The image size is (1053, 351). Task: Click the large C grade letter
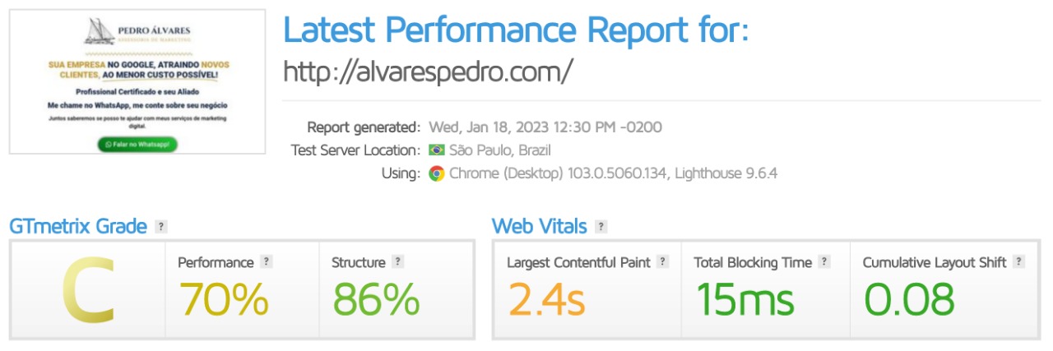click(x=88, y=290)
